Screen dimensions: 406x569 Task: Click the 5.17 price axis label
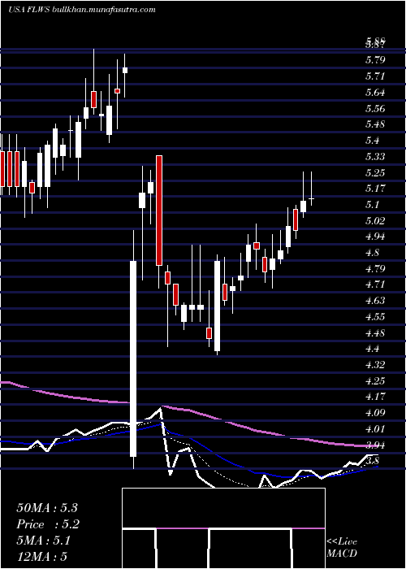point(375,189)
